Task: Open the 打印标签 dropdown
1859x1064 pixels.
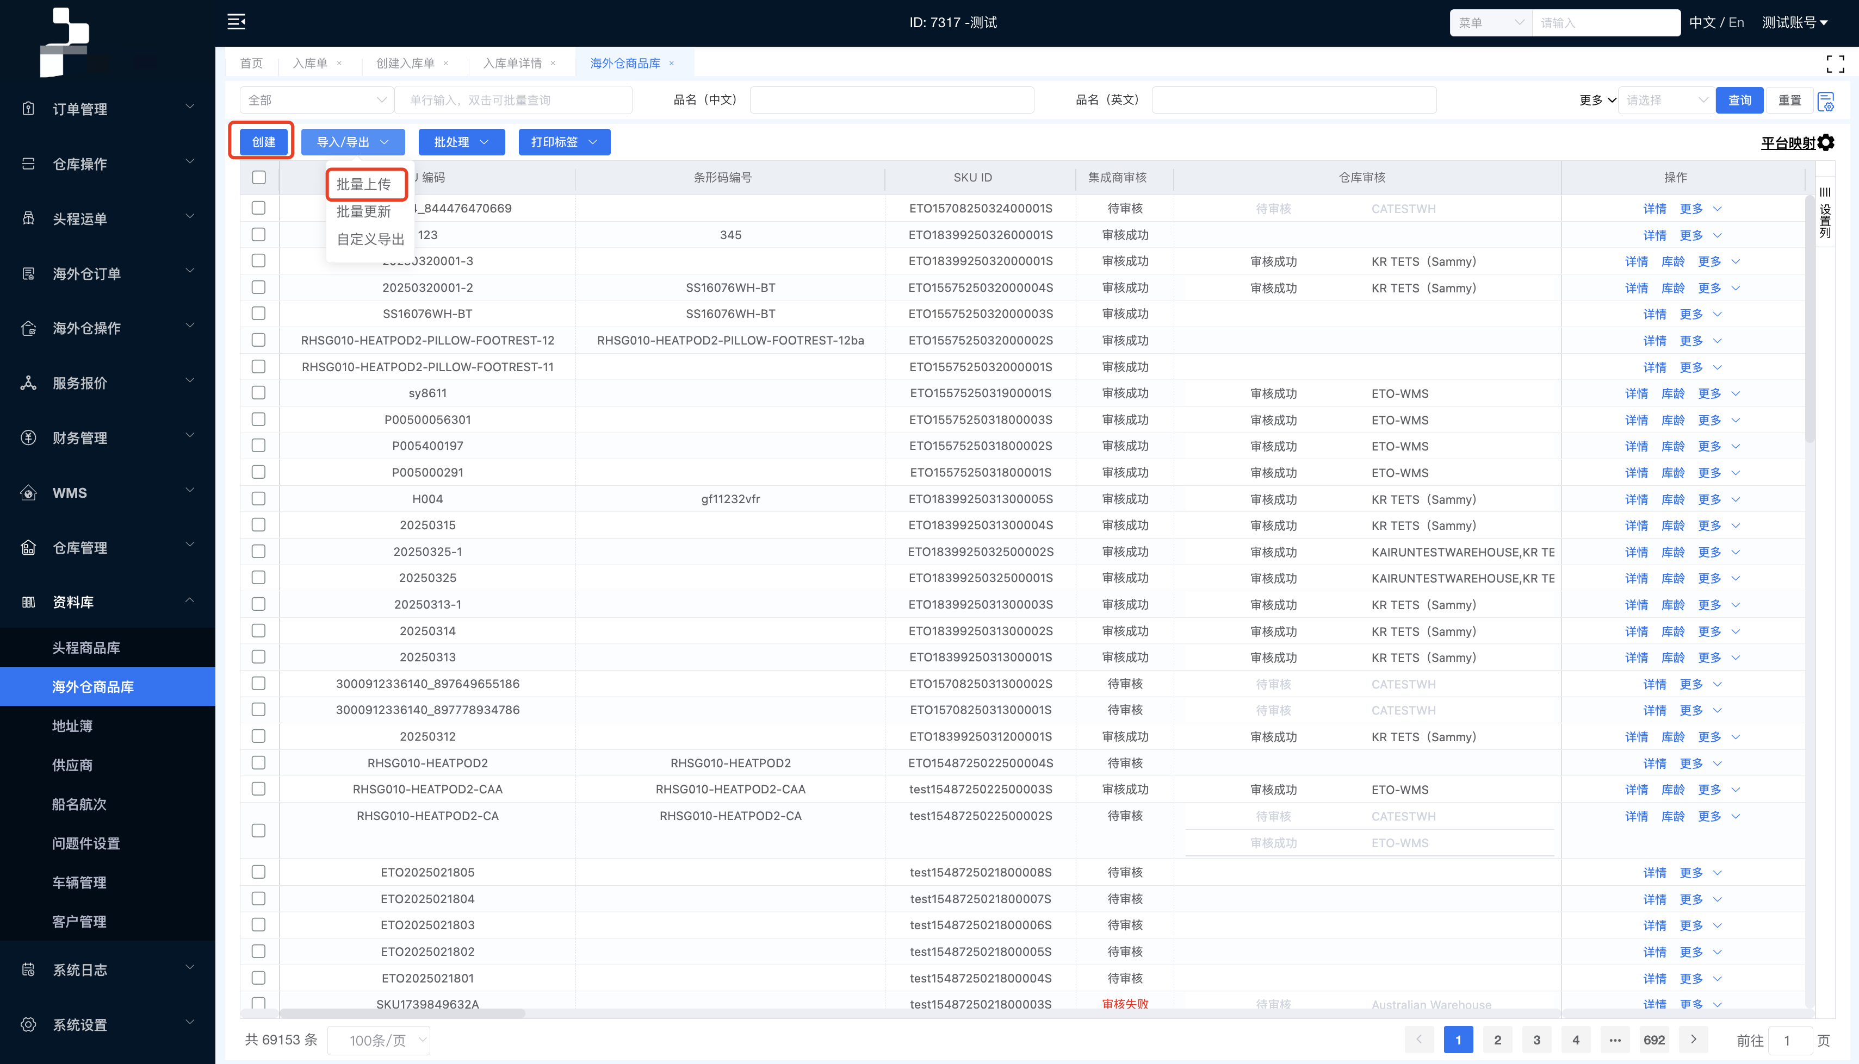Action: coord(564,142)
